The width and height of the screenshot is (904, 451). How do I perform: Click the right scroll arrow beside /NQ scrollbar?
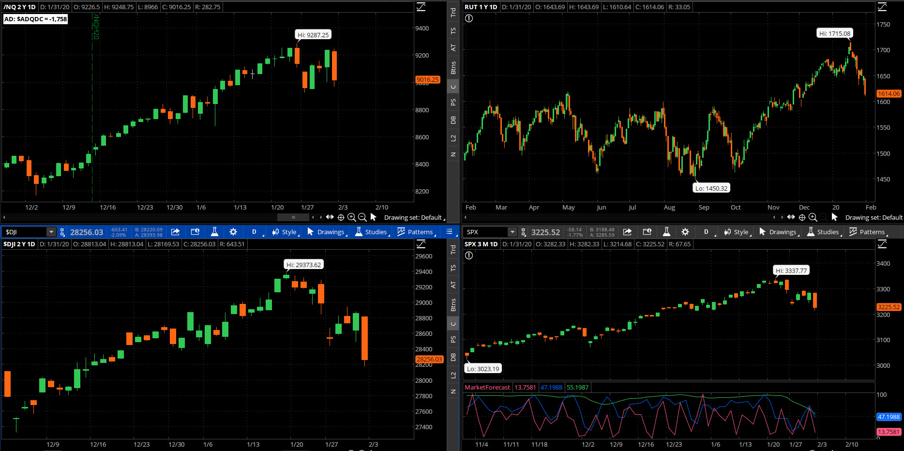pyautogui.click(x=321, y=217)
